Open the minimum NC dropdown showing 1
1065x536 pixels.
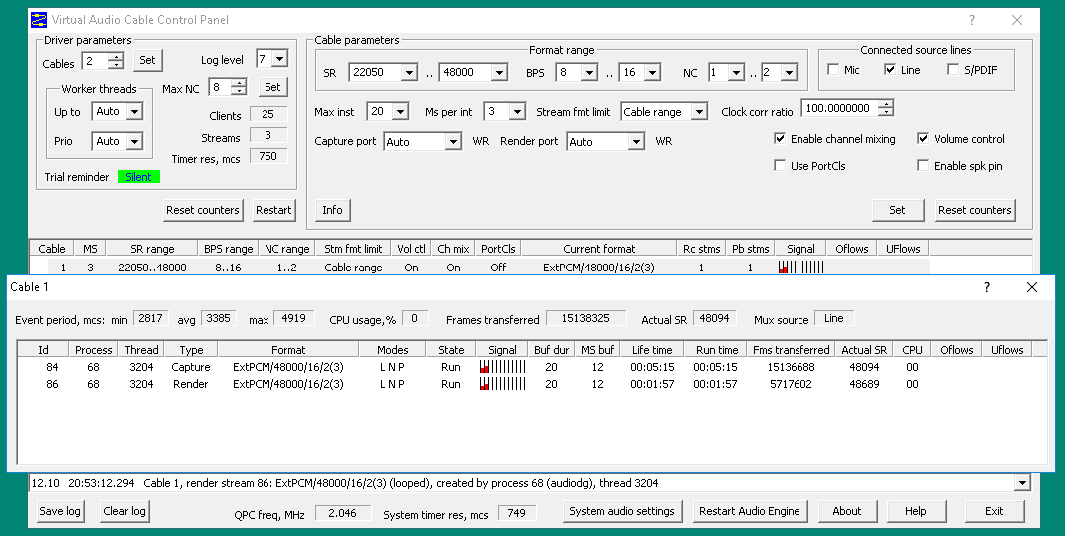tap(737, 73)
